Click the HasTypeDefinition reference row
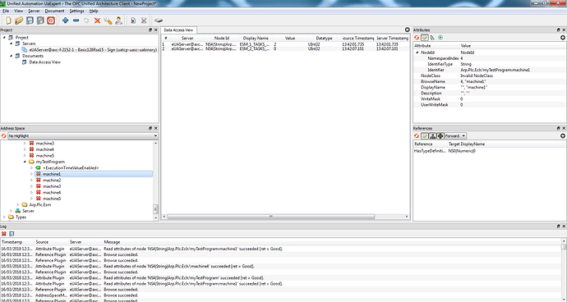The height and width of the screenshot is (302, 567). [490, 151]
